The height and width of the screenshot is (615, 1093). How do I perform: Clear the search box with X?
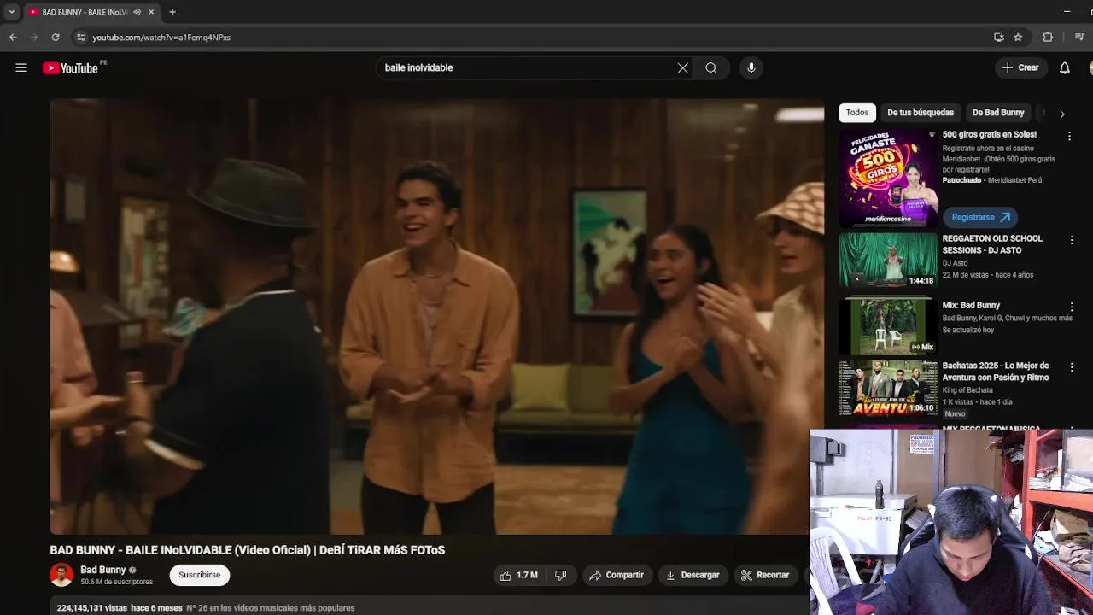point(682,67)
